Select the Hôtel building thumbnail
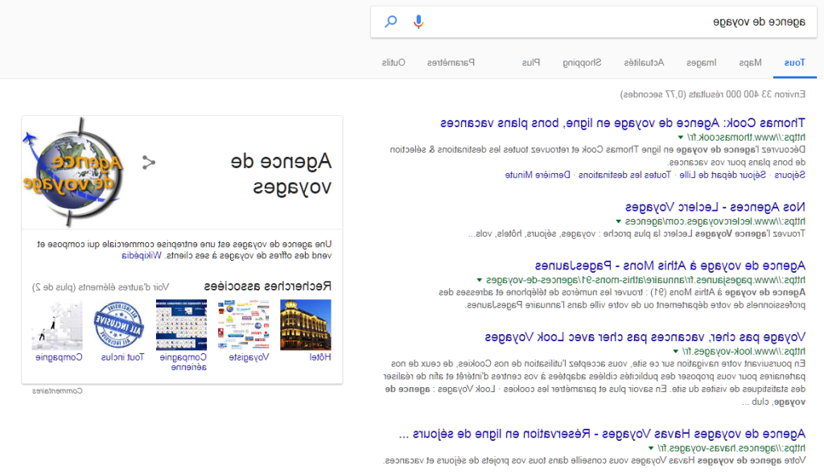Image resolution: width=824 pixels, height=474 pixels. pos(305,325)
